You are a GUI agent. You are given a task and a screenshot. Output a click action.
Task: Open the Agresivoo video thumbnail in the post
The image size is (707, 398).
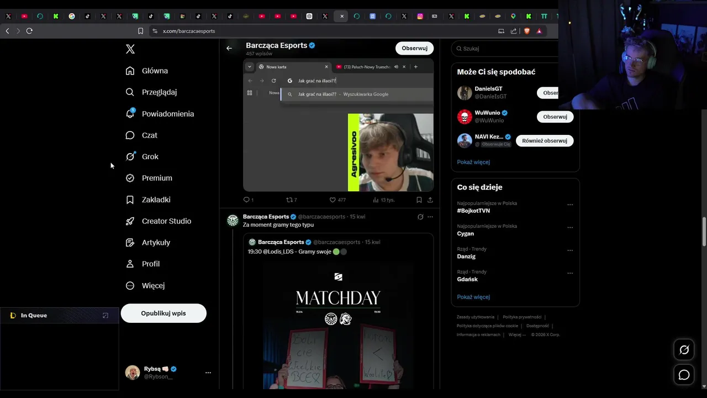(338, 125)
